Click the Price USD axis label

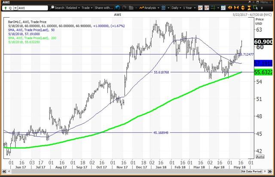[x=260, y=21]
